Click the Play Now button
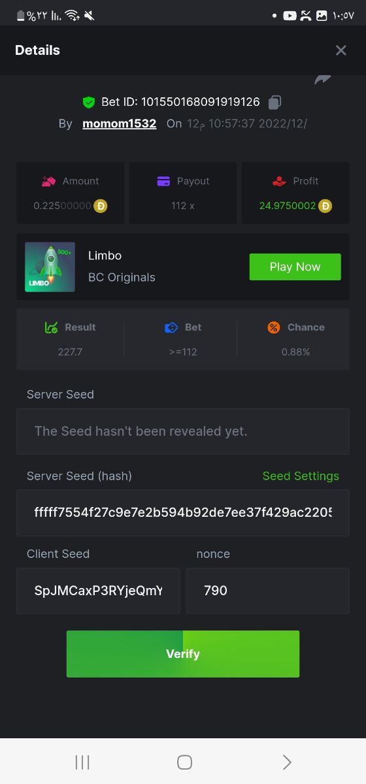Viewport: 366px width, 784px height. [295, 267]
